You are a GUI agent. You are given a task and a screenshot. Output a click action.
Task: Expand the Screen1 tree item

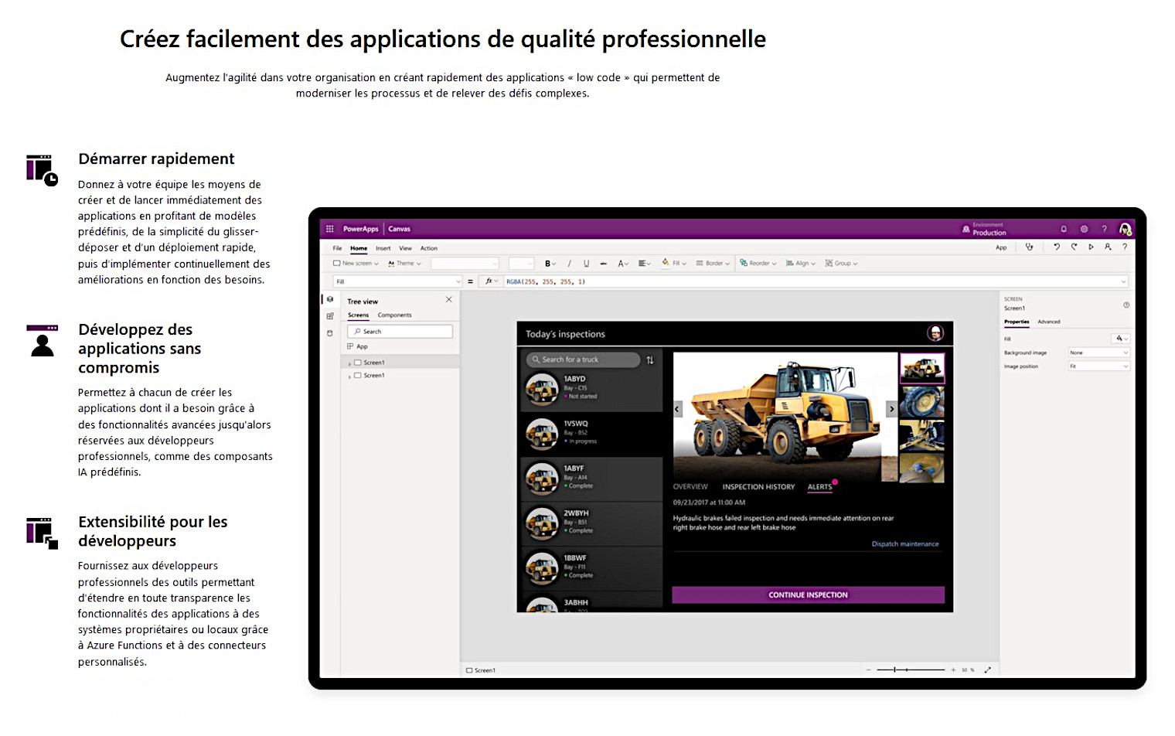[349, 362]
